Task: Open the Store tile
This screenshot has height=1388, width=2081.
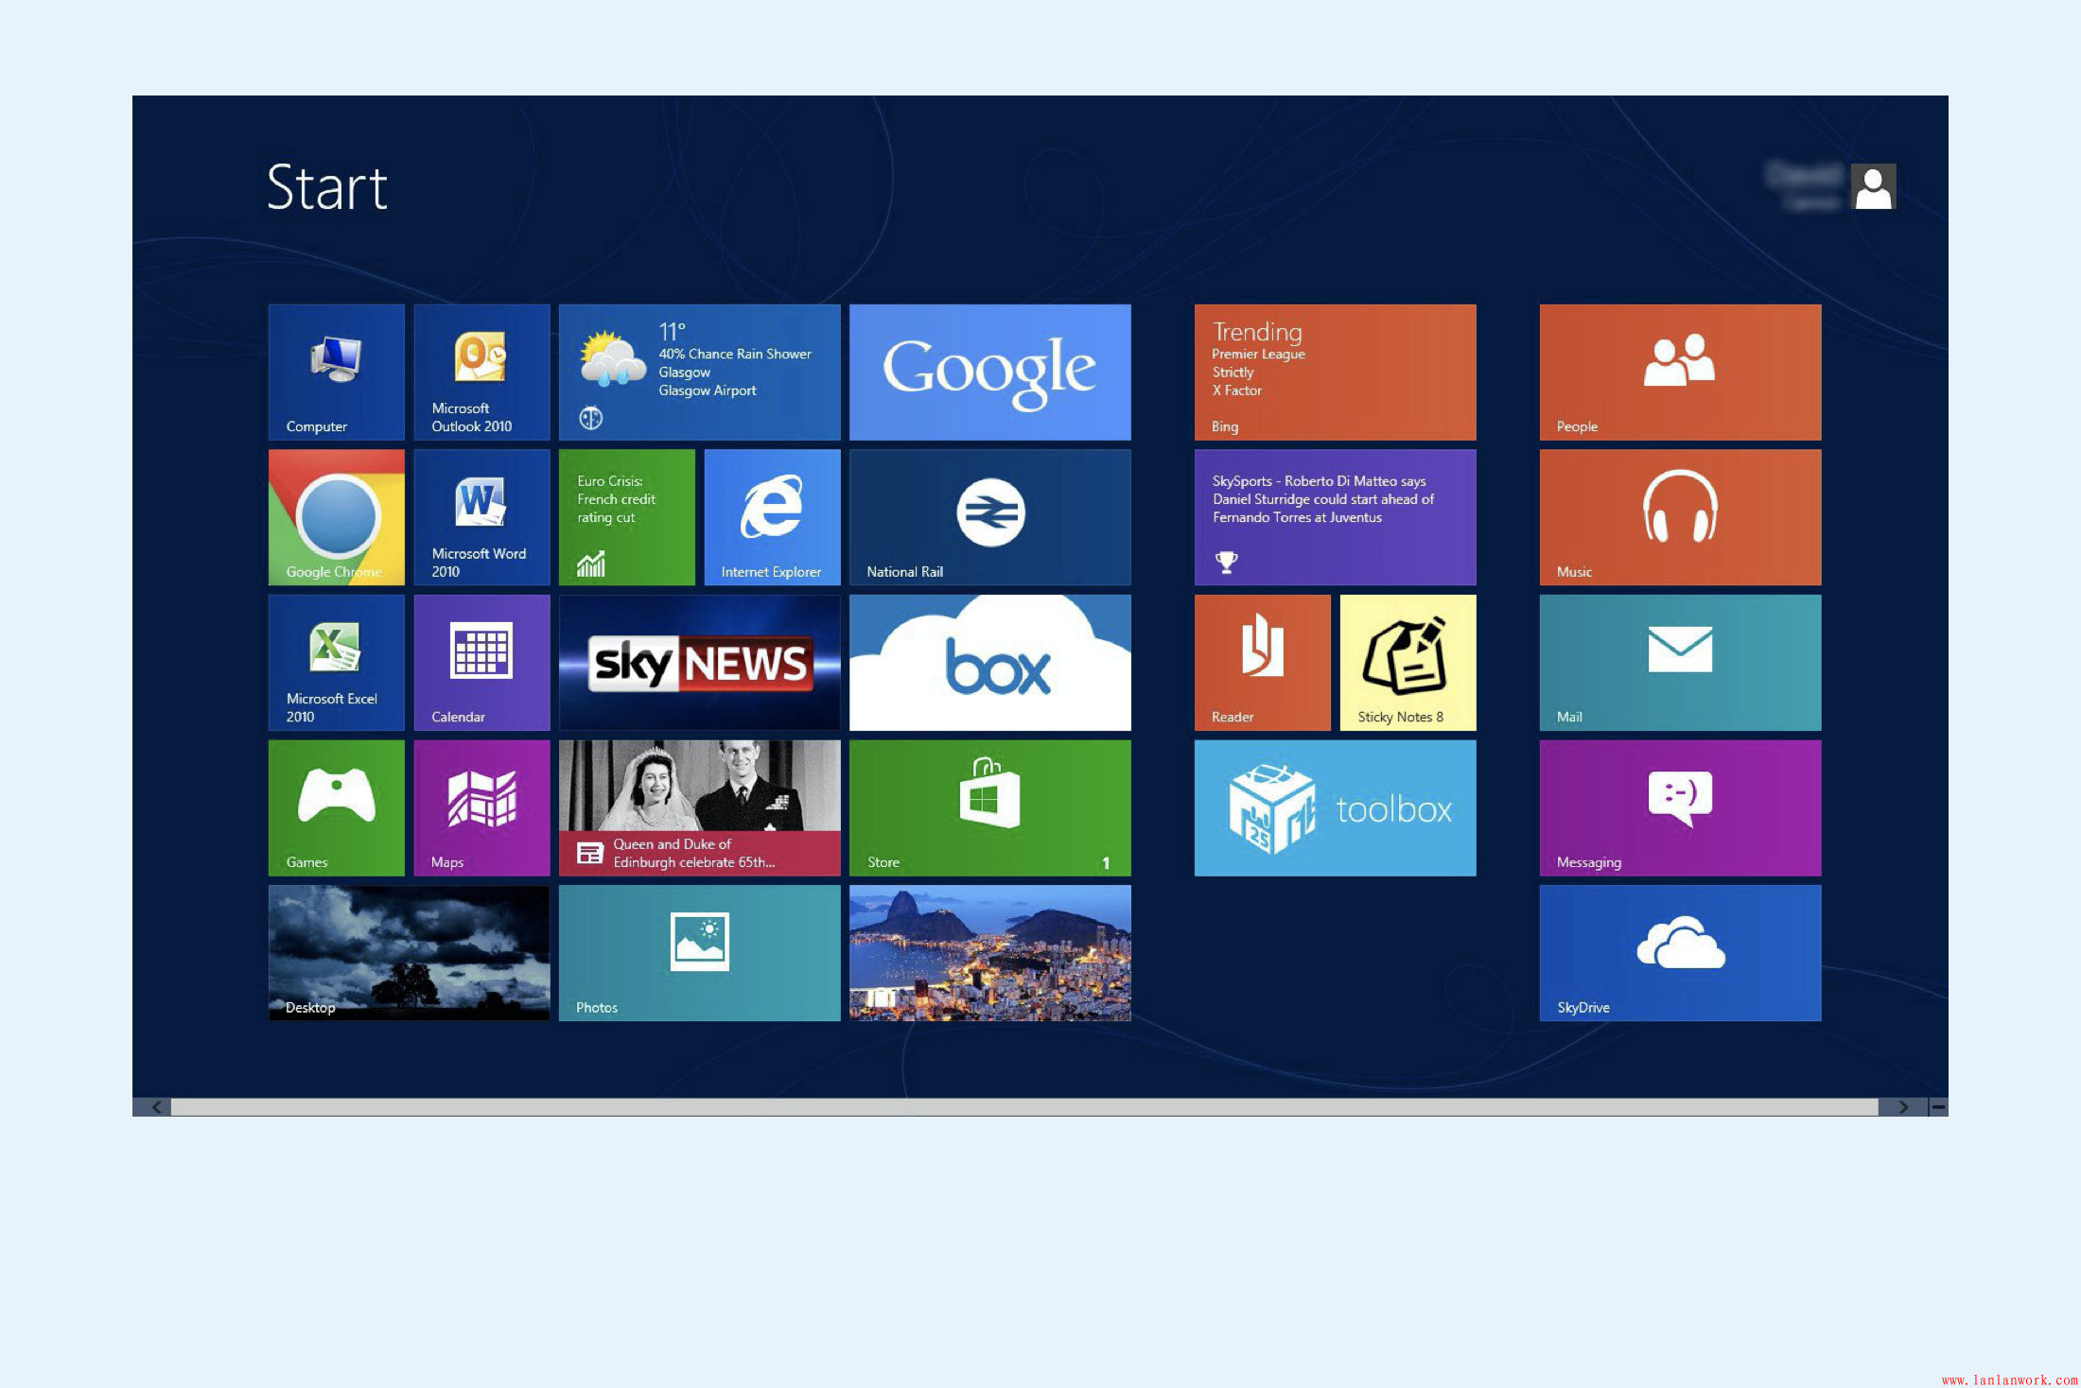Action: coord(989,807)
